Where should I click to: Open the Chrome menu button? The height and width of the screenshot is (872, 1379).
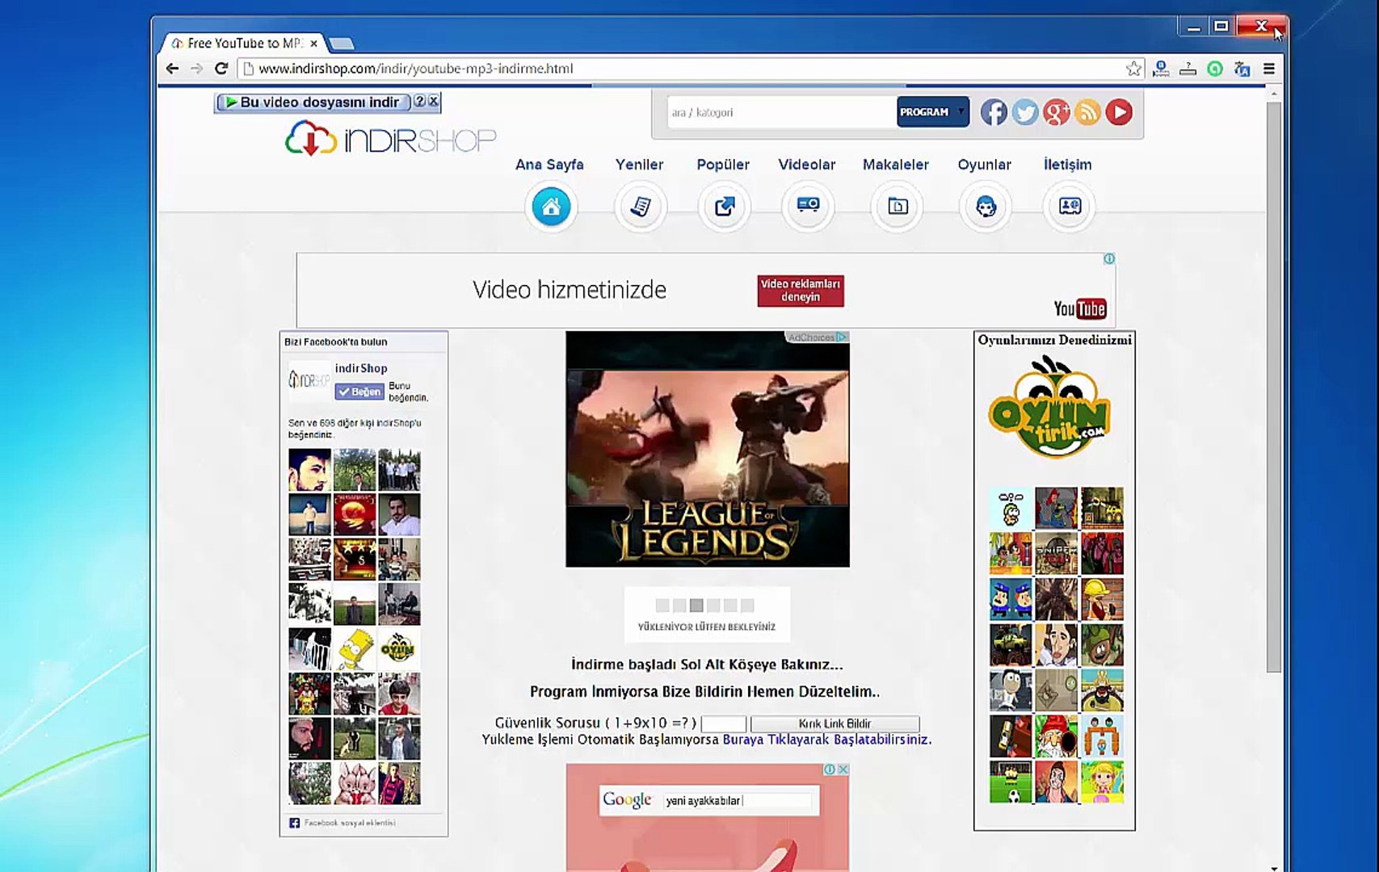click(1269, 69)
